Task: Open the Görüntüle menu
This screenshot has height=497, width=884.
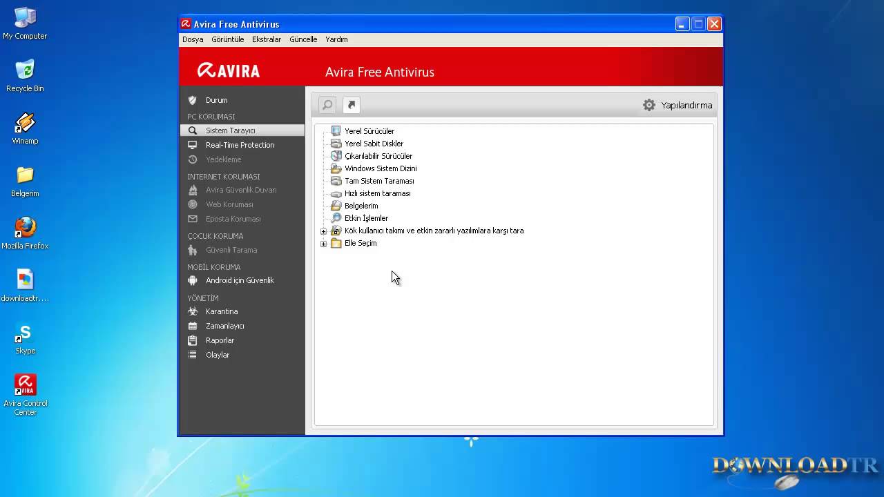Action: [x=228, y=39]
